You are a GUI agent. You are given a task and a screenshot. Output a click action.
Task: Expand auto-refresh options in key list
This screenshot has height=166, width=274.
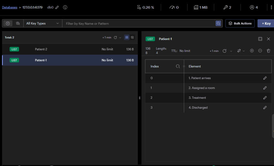coord(120,38)
